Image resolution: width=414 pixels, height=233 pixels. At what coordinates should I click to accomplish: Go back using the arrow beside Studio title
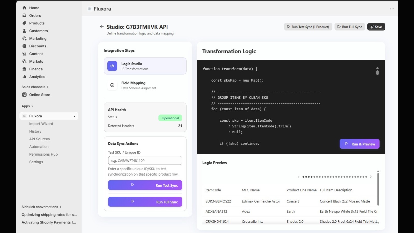tap(102, 27)
